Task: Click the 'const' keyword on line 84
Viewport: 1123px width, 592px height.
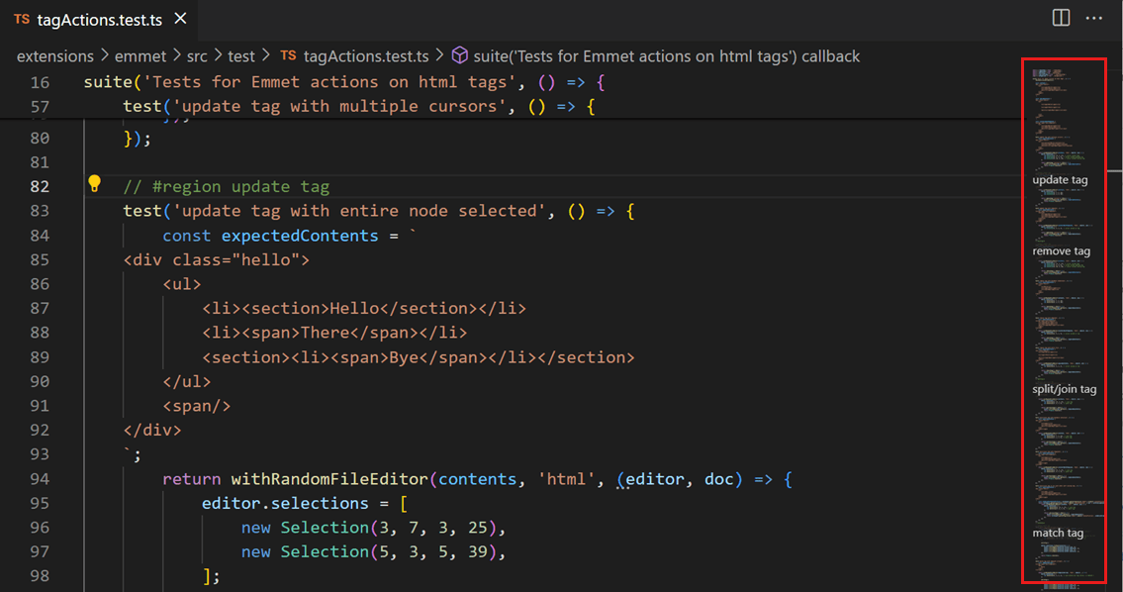Action: [x=187, y=236]
